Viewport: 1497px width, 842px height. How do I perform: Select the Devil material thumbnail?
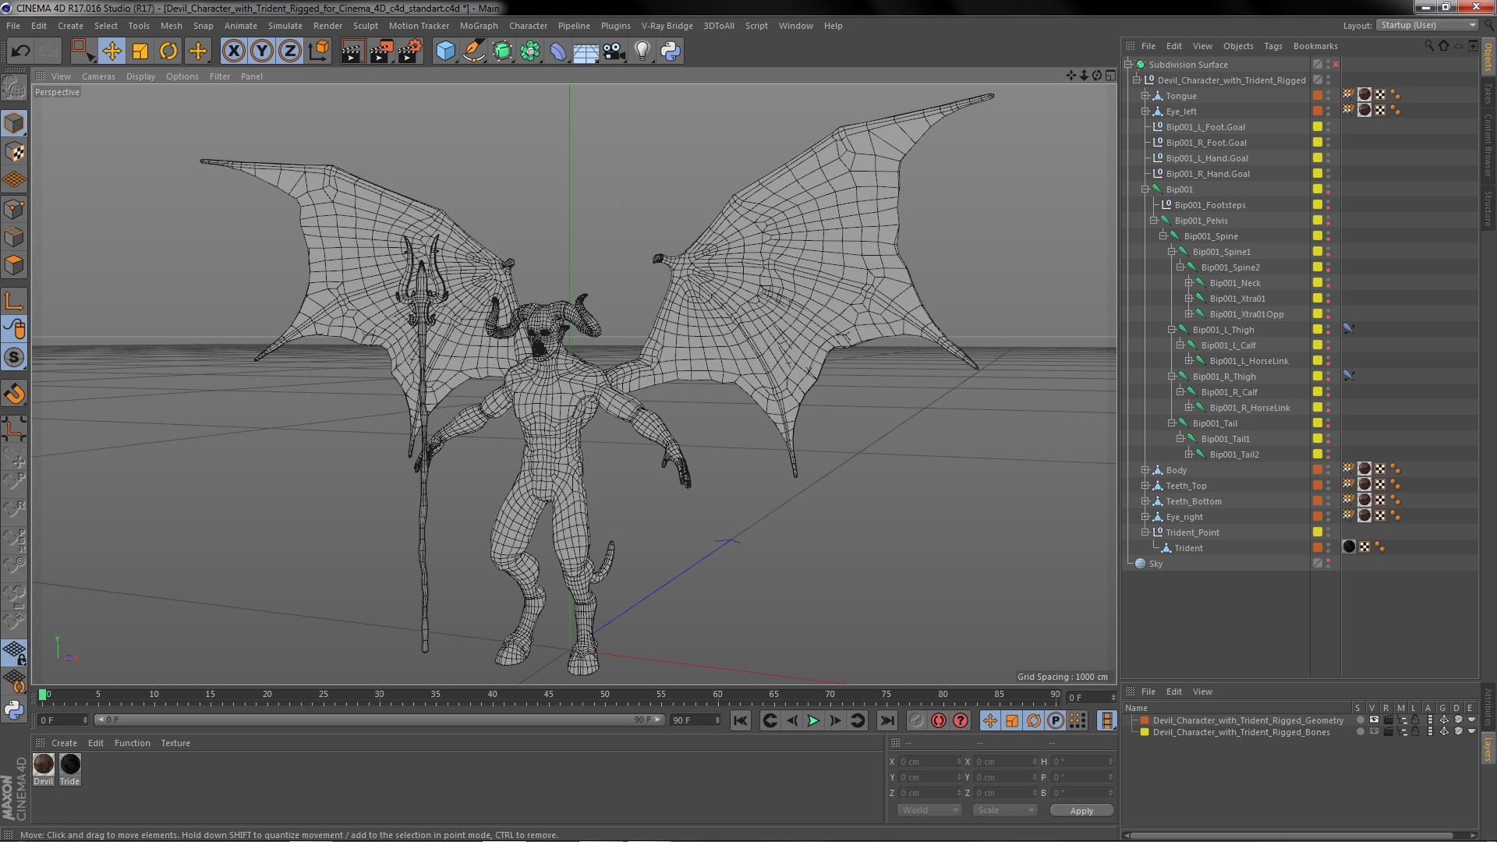(x=44, y=764)
